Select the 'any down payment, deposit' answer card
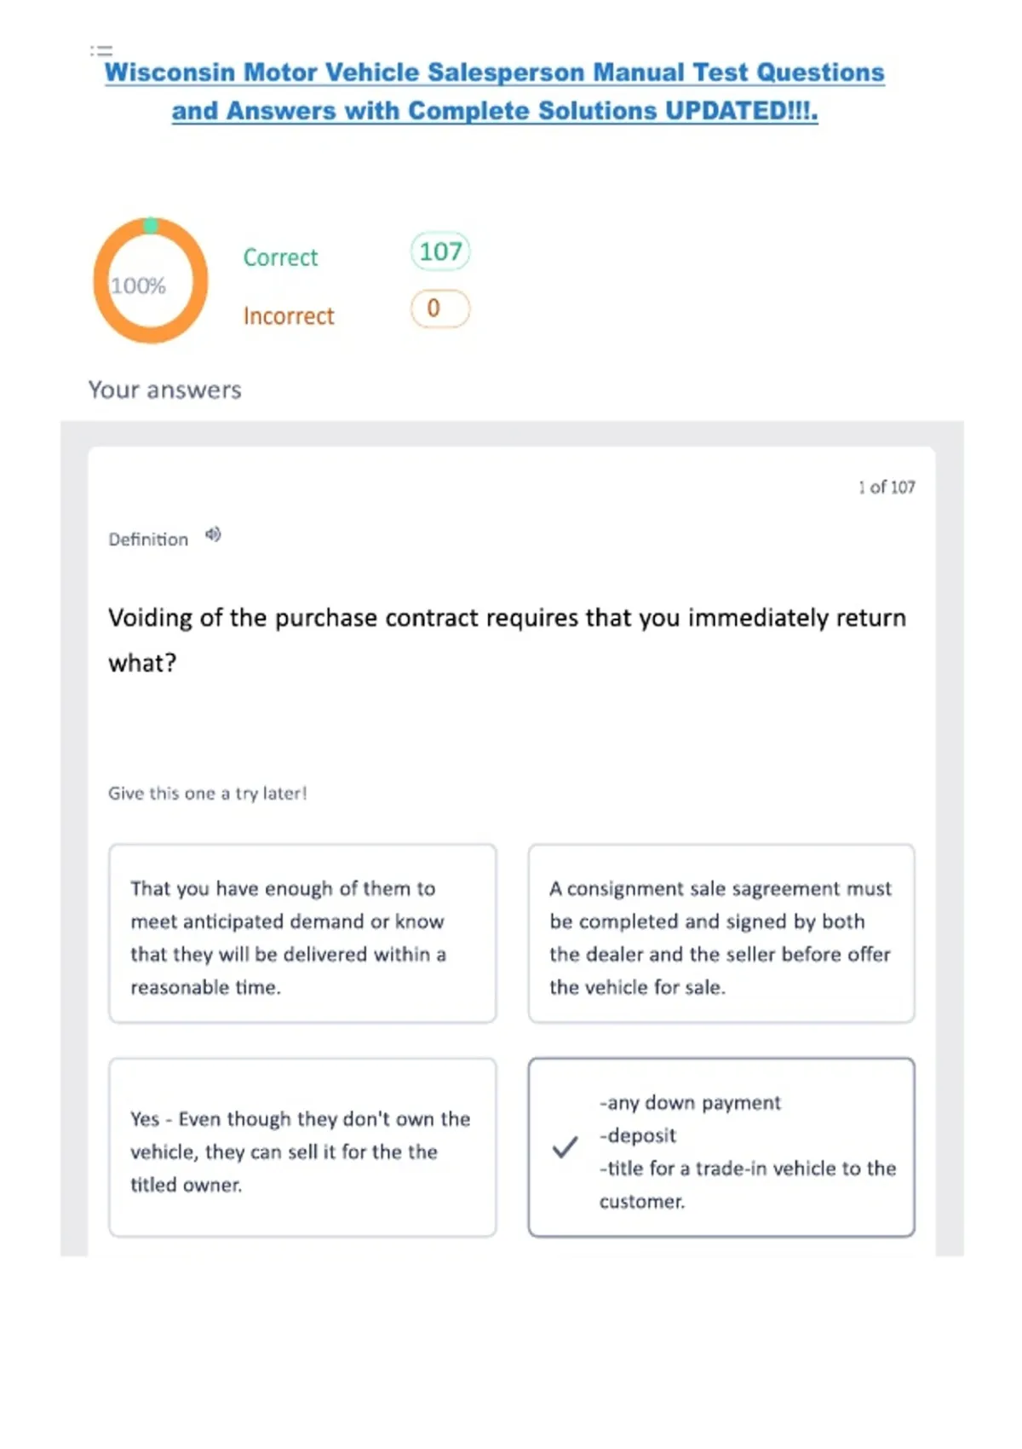 coord(721,1147)
